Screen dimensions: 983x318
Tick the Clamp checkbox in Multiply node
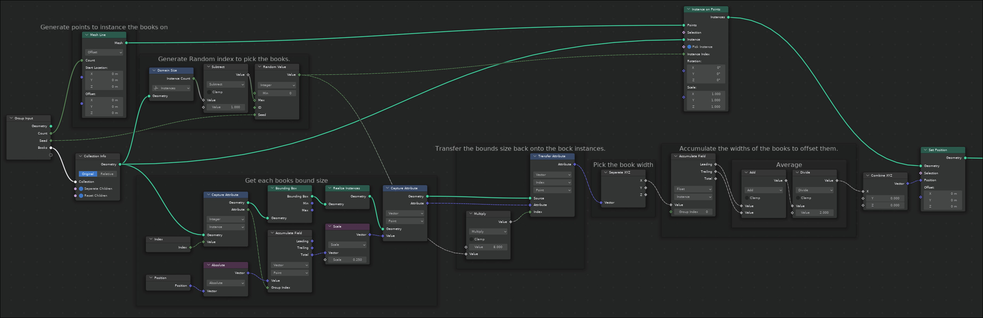471,239
